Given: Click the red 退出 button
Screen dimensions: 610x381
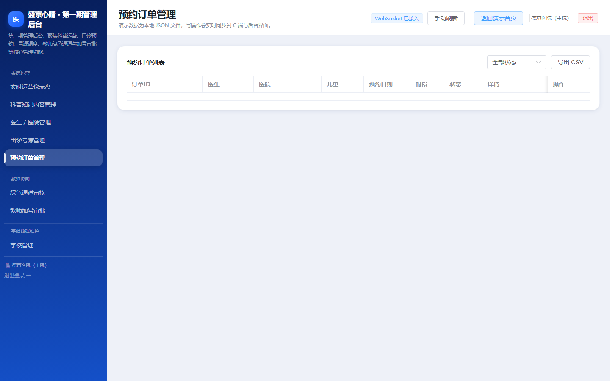Looking at the screenshot, I should (588, 18).
